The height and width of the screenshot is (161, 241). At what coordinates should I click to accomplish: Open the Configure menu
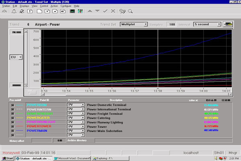pyautogui.click(x=65, y=6)
